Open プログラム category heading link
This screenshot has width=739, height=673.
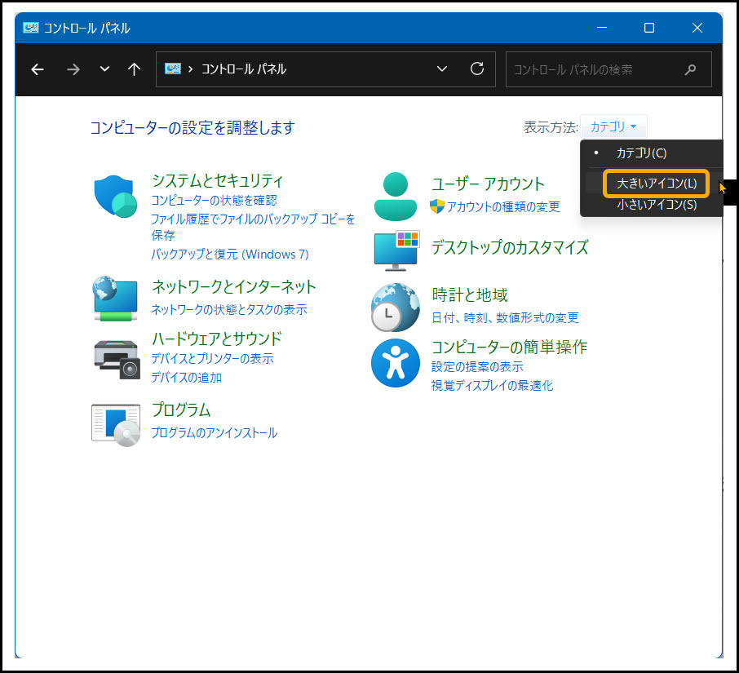[x=181, y=410]
